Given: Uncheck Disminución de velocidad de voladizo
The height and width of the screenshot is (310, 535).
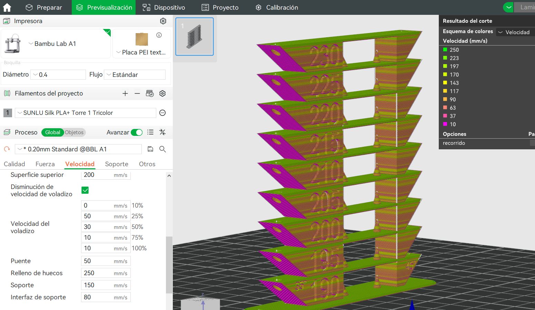Looking at the screenshot, I should click(85, 190).
